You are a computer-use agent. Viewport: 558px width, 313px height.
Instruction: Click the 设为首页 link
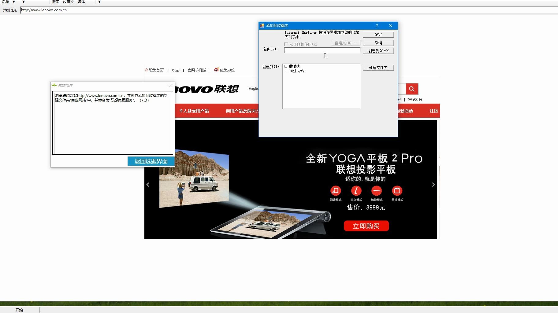point(156,70)
